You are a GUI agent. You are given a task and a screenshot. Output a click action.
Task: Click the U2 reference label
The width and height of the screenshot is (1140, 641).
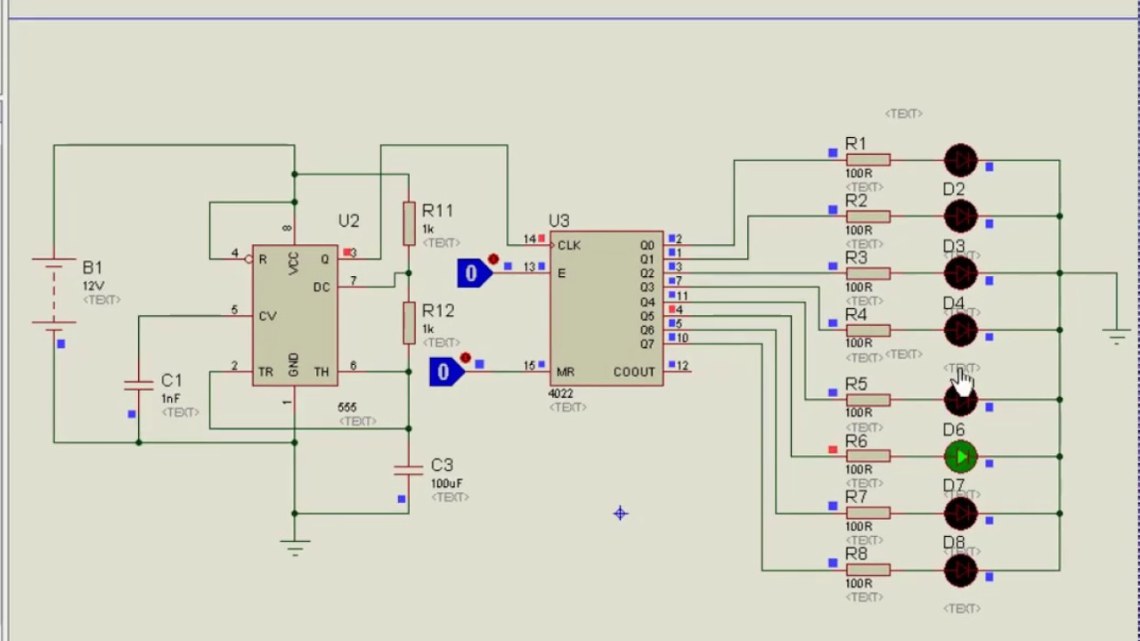349,221
